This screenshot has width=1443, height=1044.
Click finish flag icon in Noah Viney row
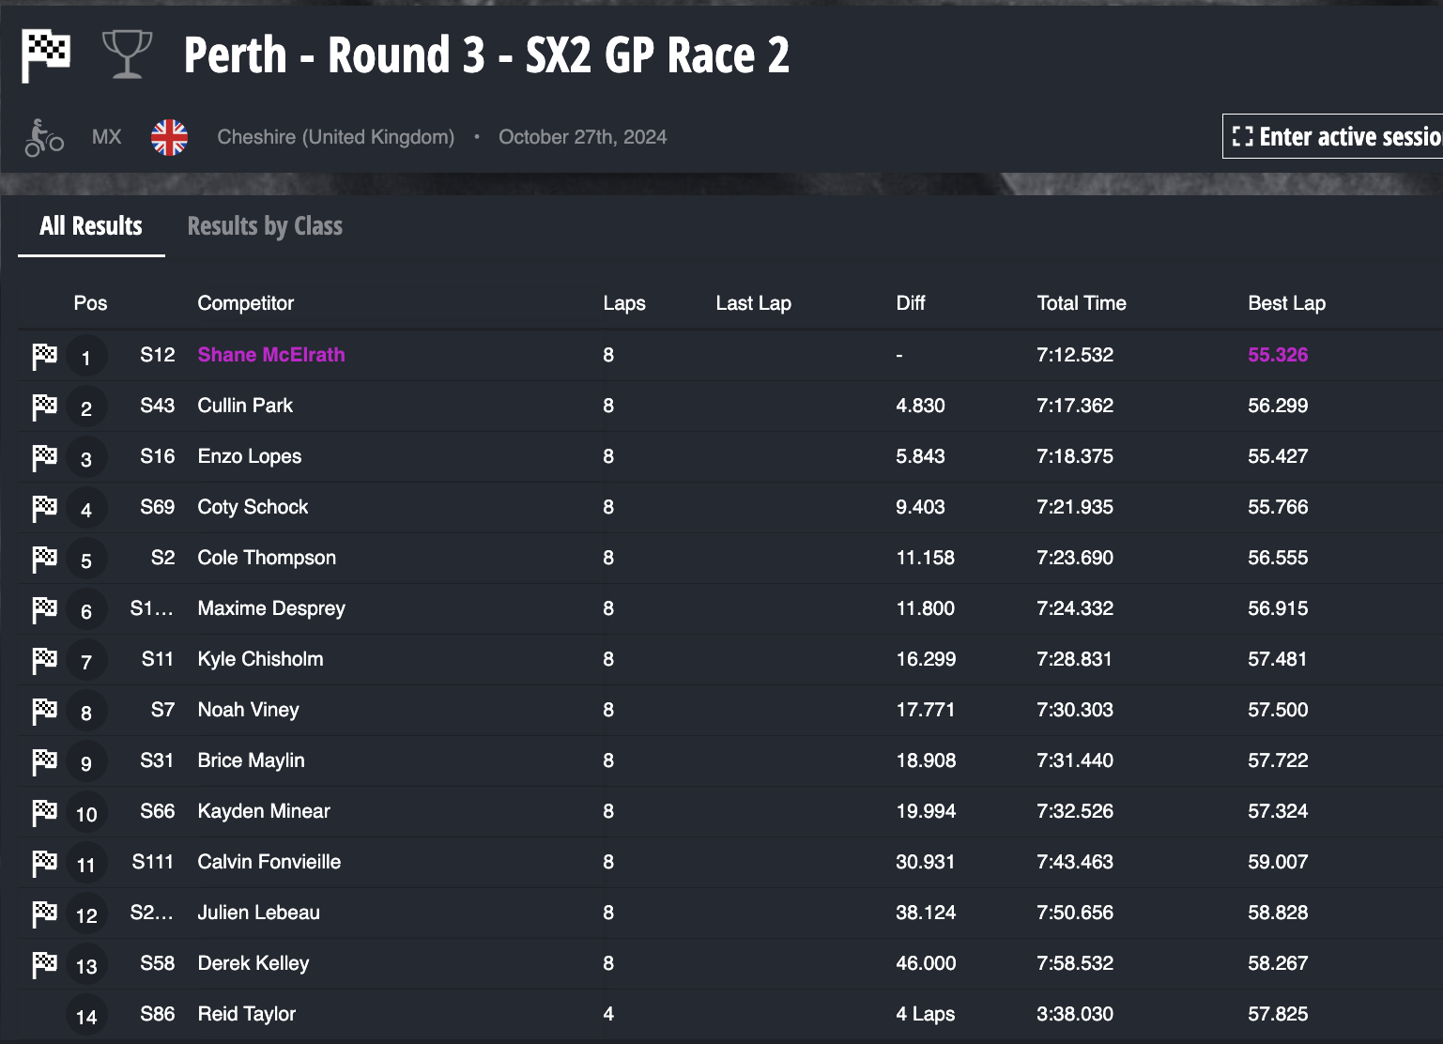tap(44, 711)
